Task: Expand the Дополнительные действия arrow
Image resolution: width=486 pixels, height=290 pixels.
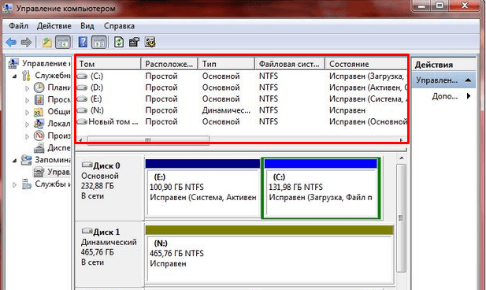Action: tap(469, 96)
